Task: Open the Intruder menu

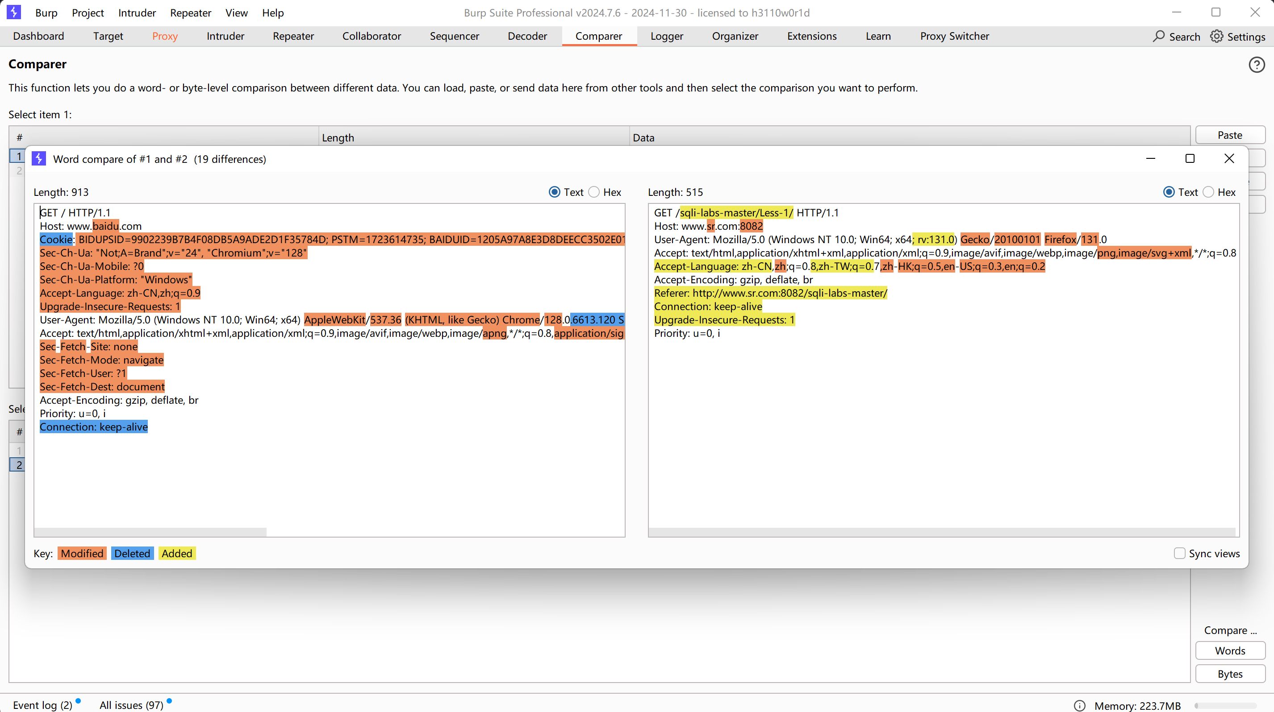Action: click(137, 13)
